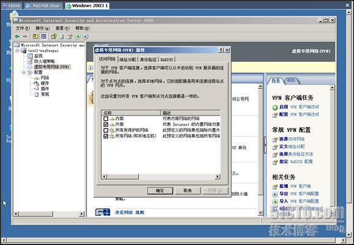Click the 名称 column header
This screenshot has width=354, height=245.
tap(131, 113)
